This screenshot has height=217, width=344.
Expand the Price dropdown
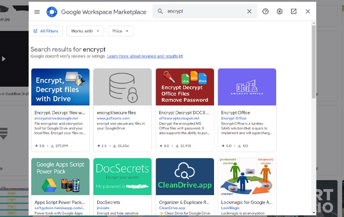[x=120, y=31]
